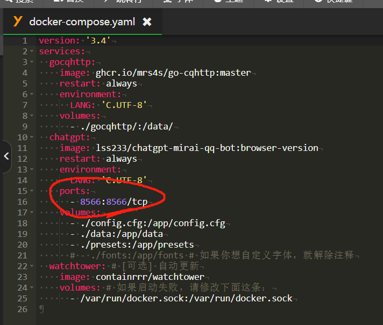This screenshot has height=325, width=383.
Task: Expand the collapsed left sidebar arrow
Action: point(6,156)
